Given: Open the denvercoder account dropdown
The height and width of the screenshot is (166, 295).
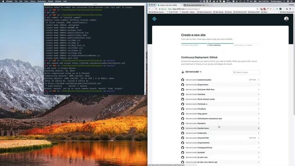Looking at the screenshot, I should (191, 72).
